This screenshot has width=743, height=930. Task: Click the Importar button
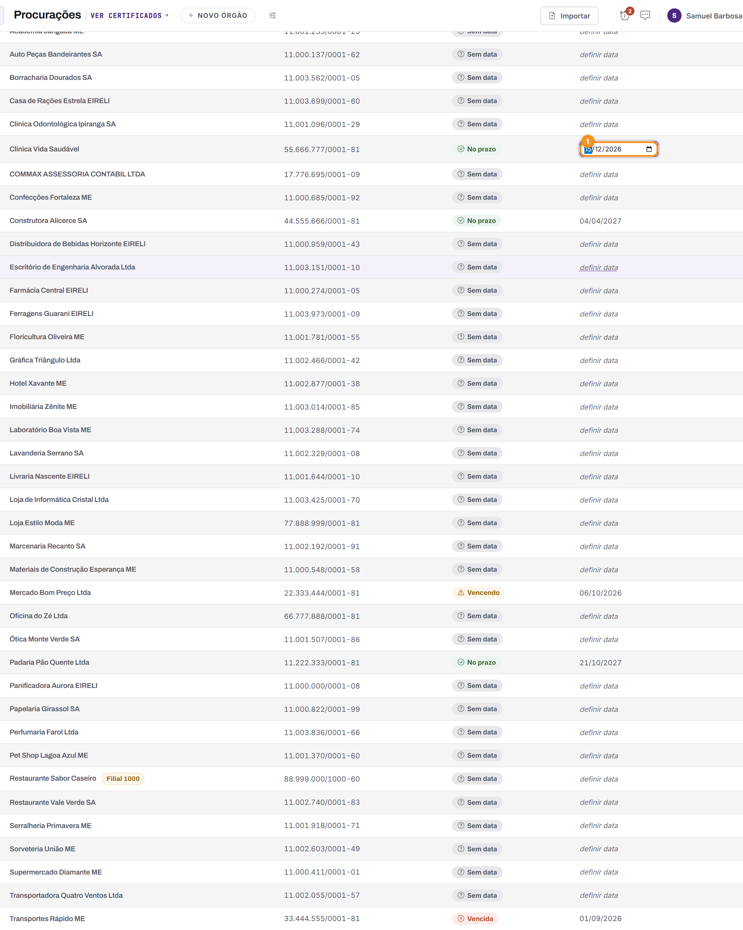point(569,16)
